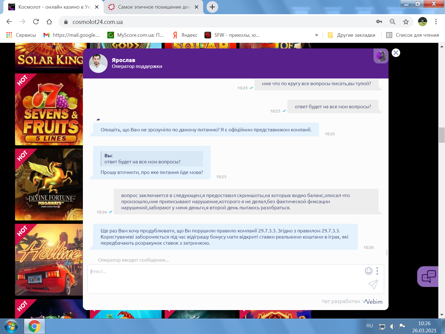Open the browser home page
445x334 pixels.
(49, 22)
